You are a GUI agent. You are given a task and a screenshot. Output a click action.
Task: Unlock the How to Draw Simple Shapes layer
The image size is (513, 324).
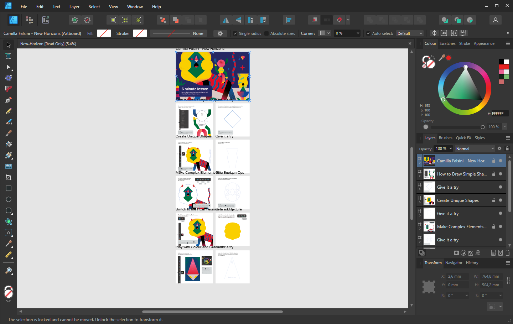click(494, 174)
